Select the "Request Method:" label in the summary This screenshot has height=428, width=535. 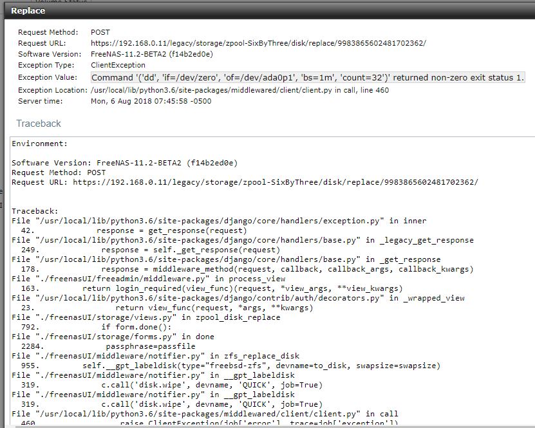click(x=48, y=32)
